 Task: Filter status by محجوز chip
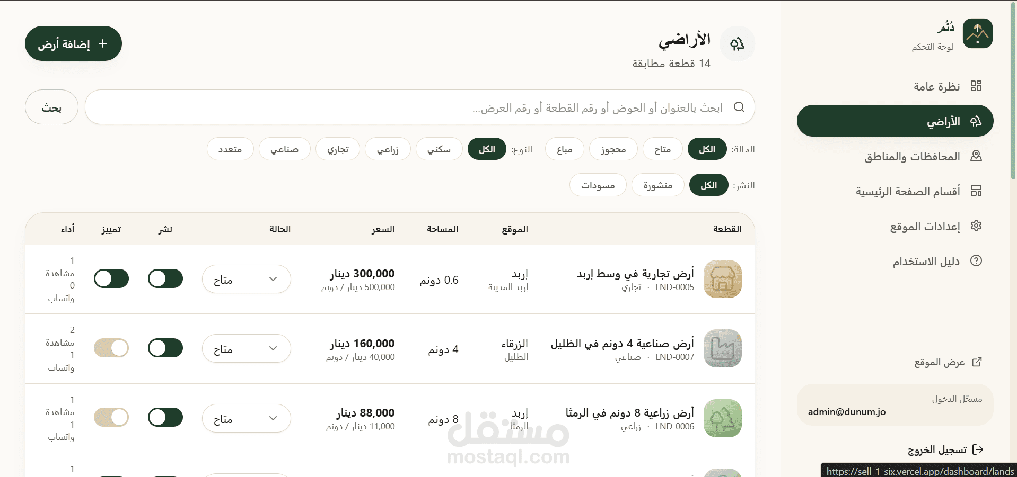(613, 149)
